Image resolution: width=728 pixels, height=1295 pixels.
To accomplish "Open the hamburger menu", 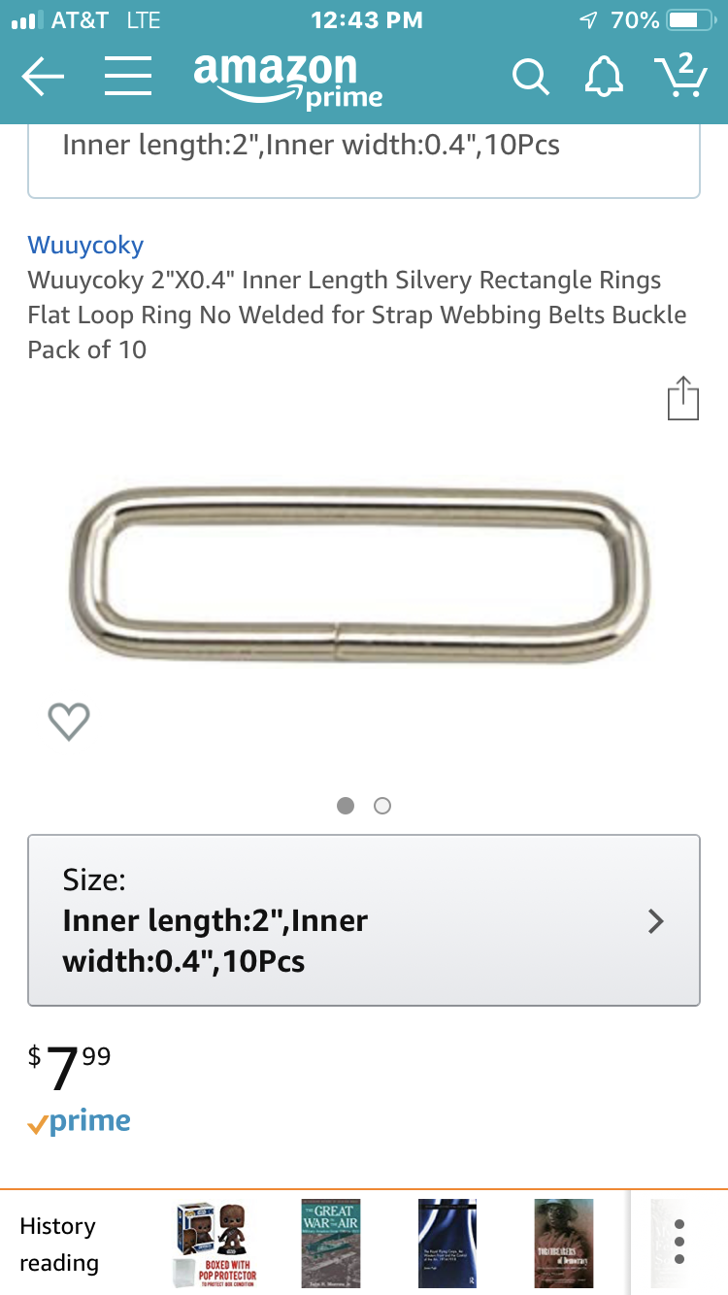I will [x=128, y=77].
